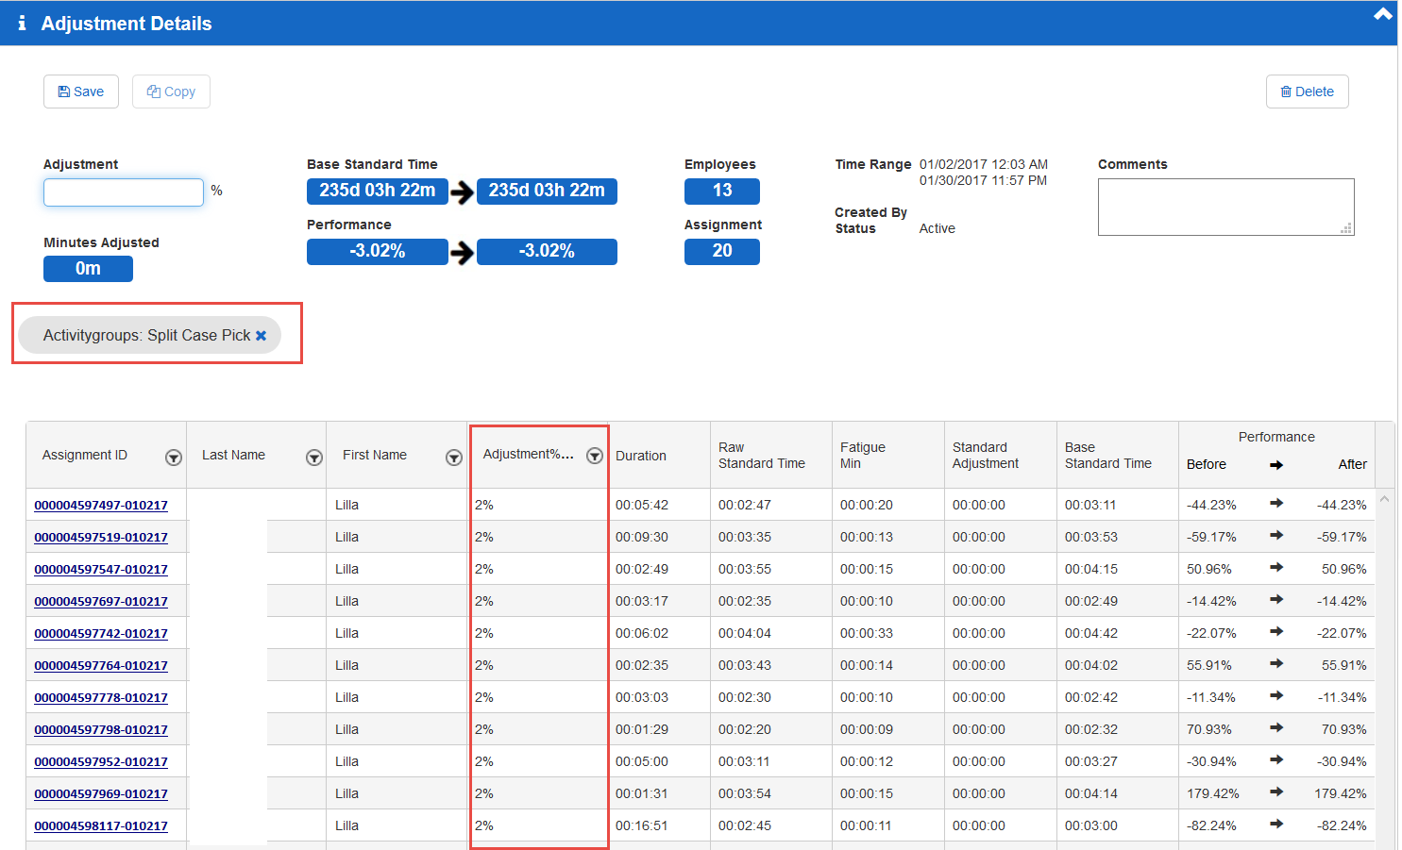Focus the Adjustment percent input field
The height and width of the screenshot is (850, 1402).
point(124,192)
